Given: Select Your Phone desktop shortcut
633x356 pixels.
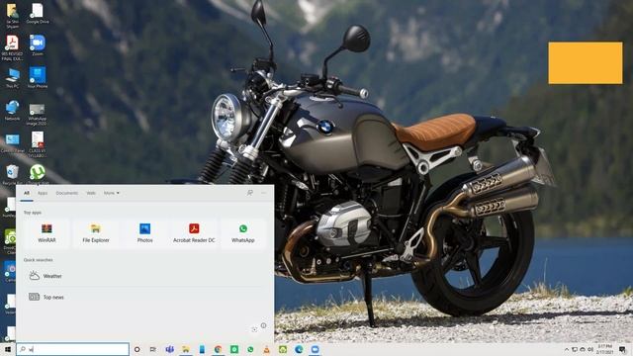Looking at the screenshot, I should click(38, 78).
